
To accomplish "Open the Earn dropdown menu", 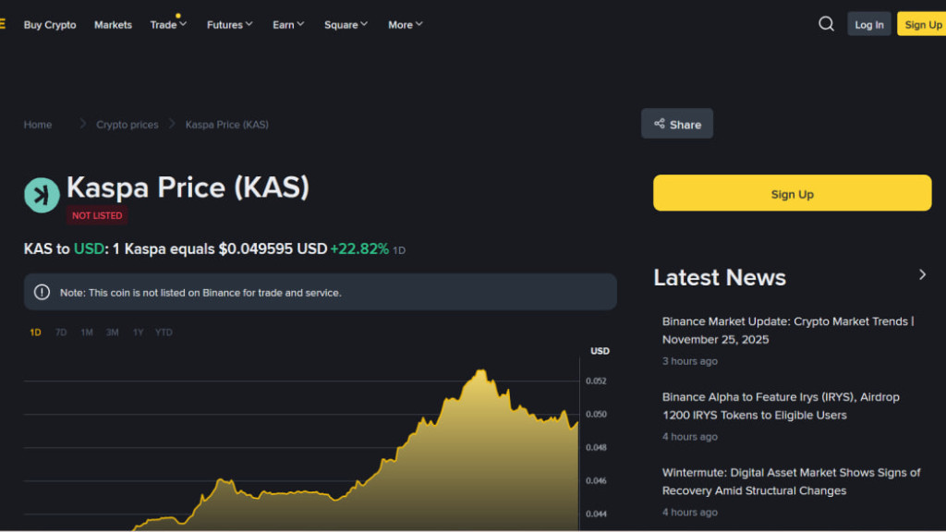I will [x=288, y=25].
